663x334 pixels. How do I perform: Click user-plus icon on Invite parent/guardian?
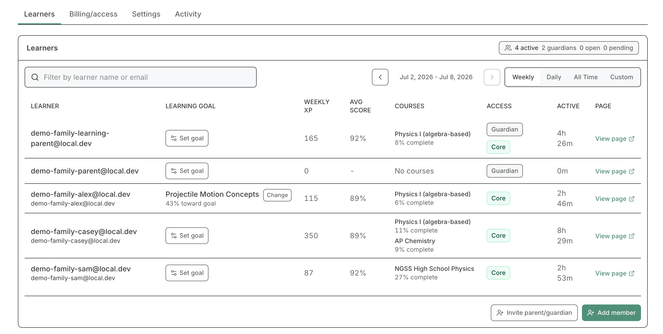[500, 313]
